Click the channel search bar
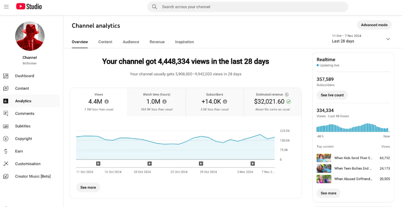Viewport: 402px width, 207px height. [248, 6]
